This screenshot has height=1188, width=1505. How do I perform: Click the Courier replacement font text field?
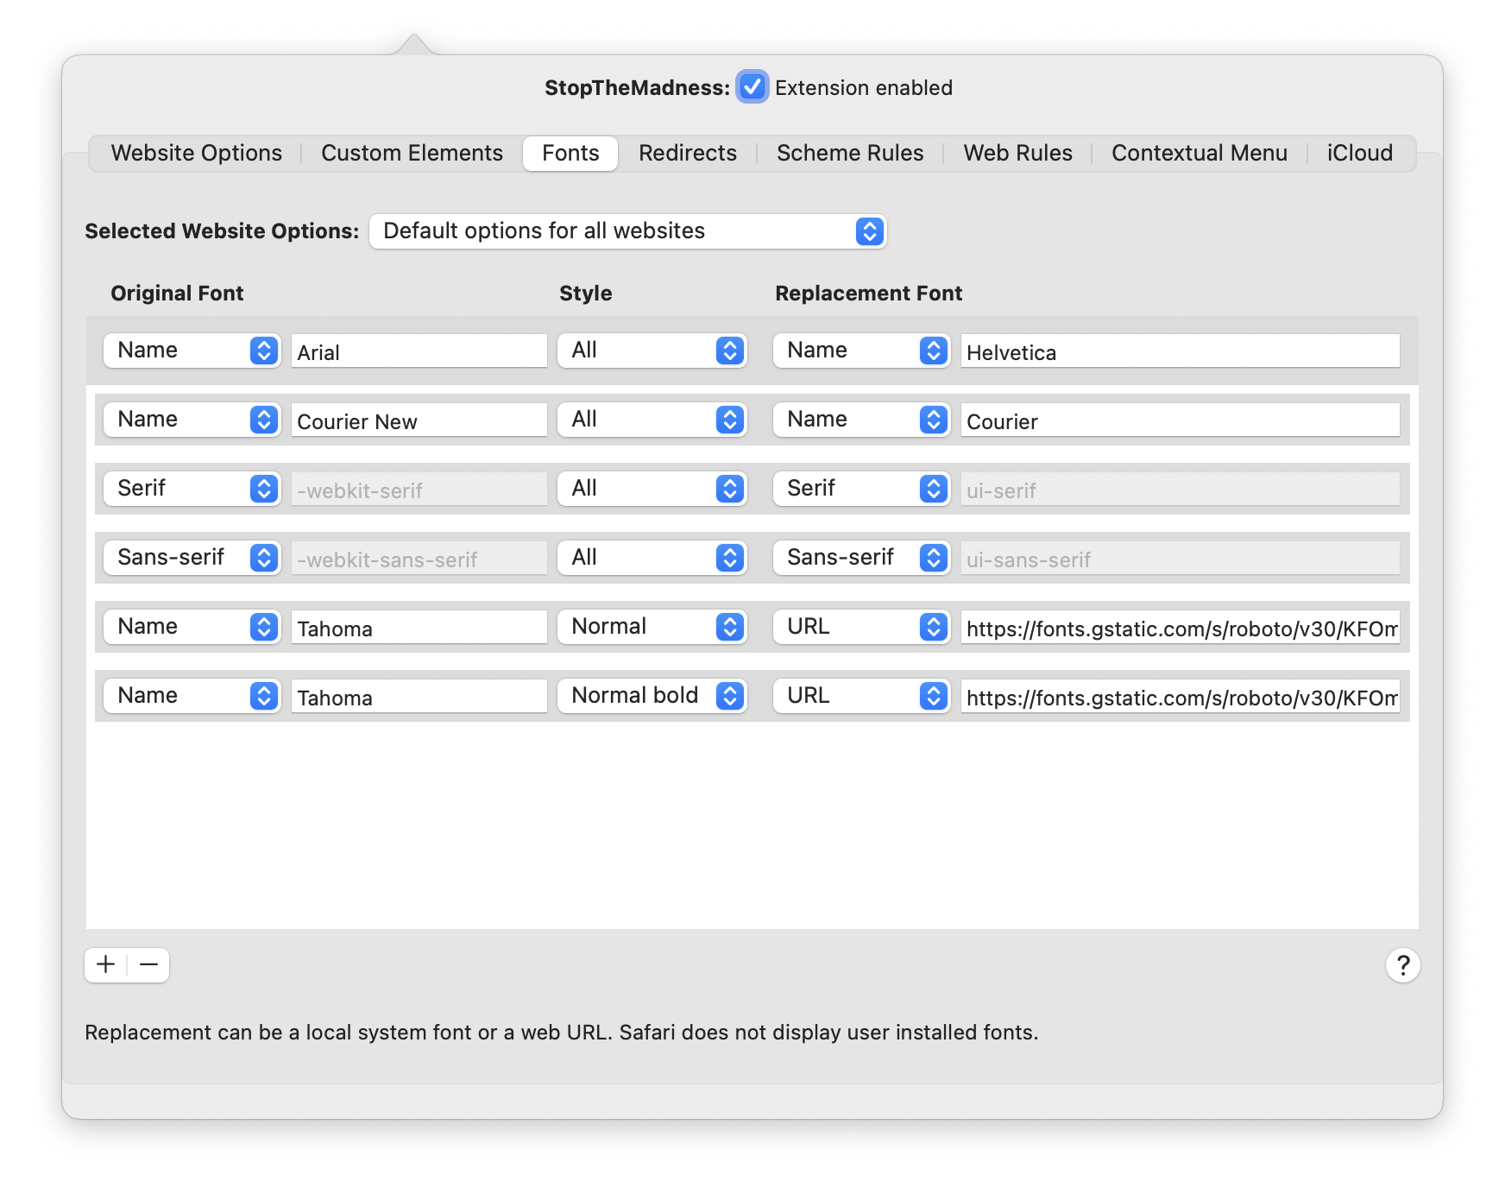tap(1179, 420)
